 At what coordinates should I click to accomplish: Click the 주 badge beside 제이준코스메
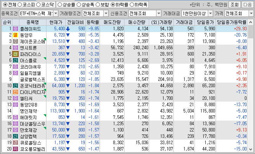[15, 41]
